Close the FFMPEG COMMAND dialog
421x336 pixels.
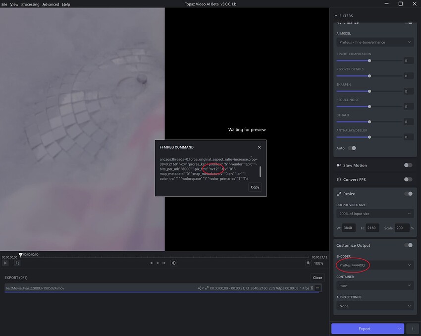tap(259, 147)
